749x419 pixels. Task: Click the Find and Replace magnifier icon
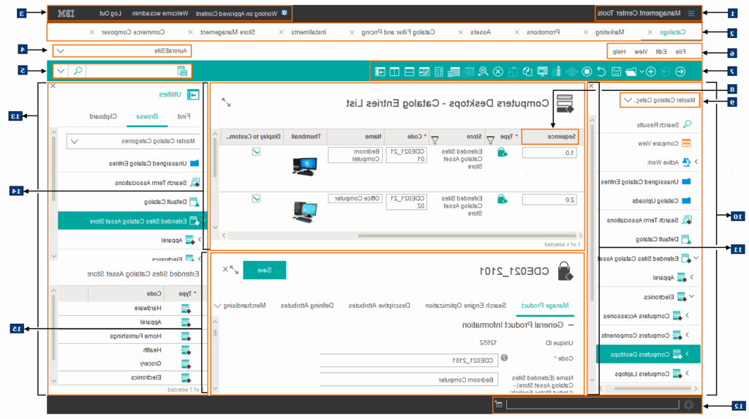pos(483,71)
